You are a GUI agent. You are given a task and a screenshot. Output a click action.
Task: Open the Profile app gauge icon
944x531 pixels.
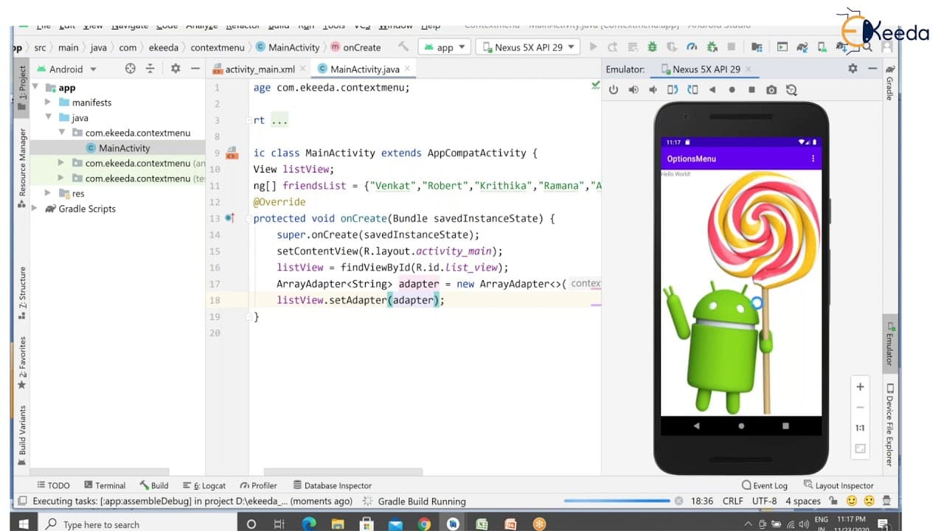click(691, 46)
